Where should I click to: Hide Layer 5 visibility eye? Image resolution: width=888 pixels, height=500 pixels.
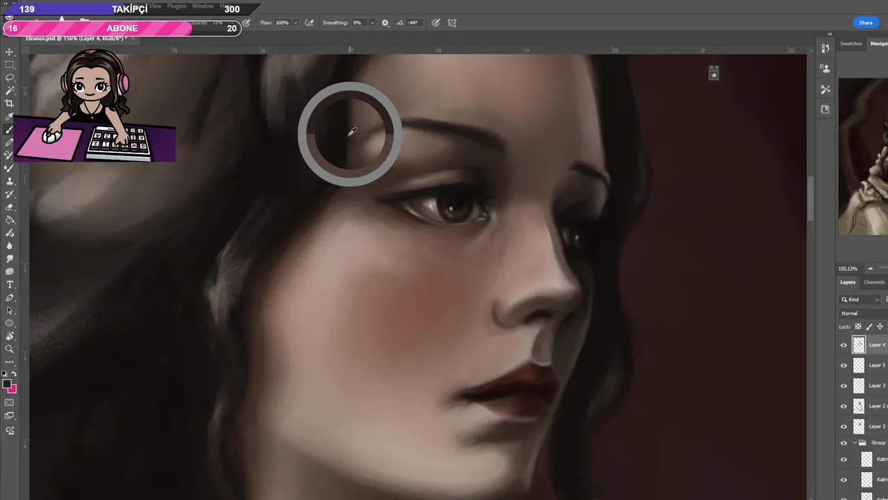pyautogui.click(x=844, y=365)
